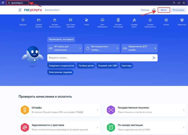188x135 pixels.
Task: Click red Задолженности у приставов scales icon
Action: pos(25,128)
